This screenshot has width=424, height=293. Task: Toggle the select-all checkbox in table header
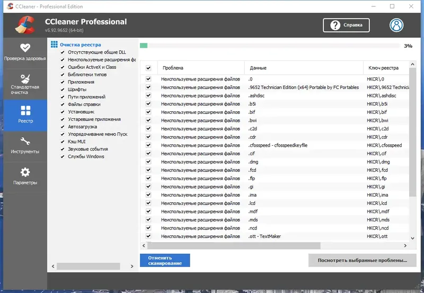click(x=148, y=68)
